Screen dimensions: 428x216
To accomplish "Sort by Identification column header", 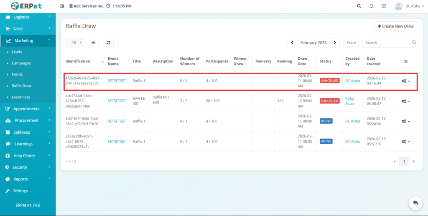I will (x=78, y=61).
